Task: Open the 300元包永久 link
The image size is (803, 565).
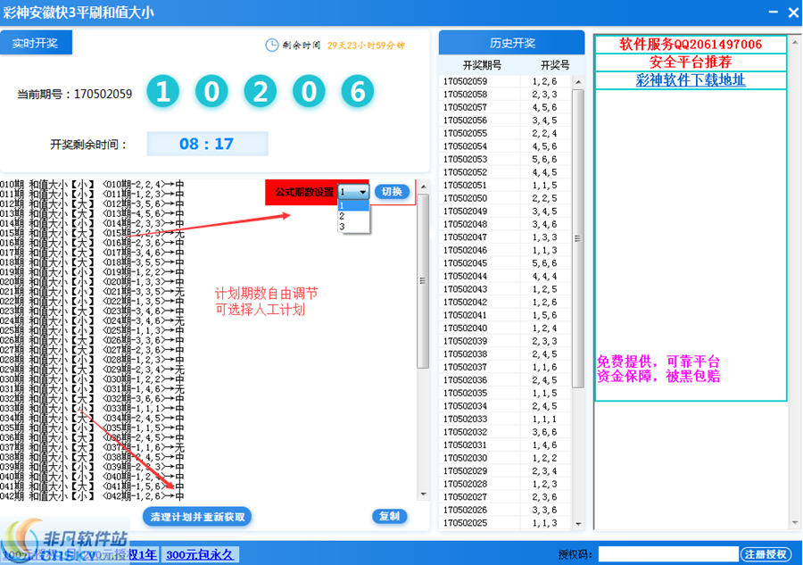Action: tap(200, 555)
